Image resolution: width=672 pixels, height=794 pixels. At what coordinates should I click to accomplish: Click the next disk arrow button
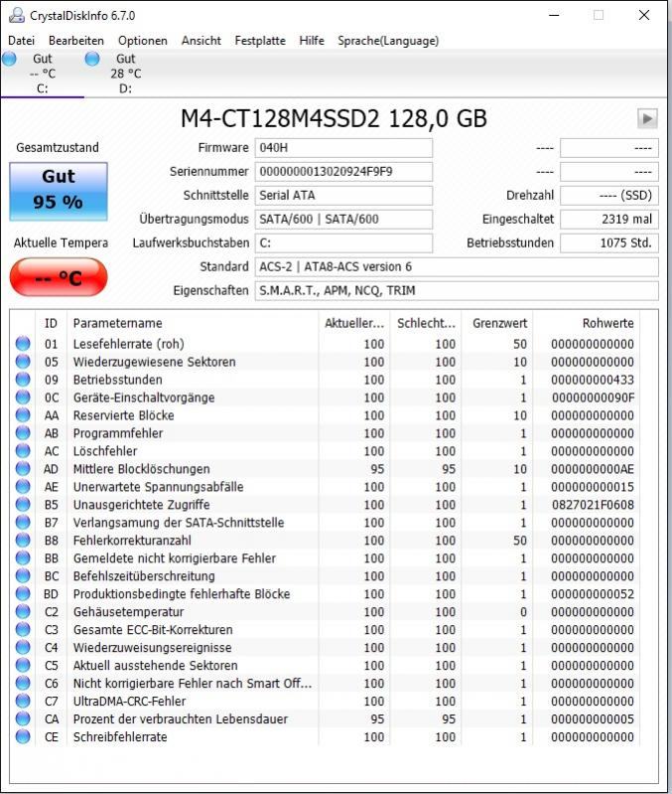point(647,119)
